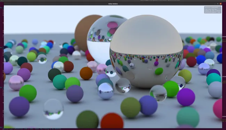Click the large teal sphere in bottom-right corner
This screenshot has height=130, width=226.
point(188,117)
